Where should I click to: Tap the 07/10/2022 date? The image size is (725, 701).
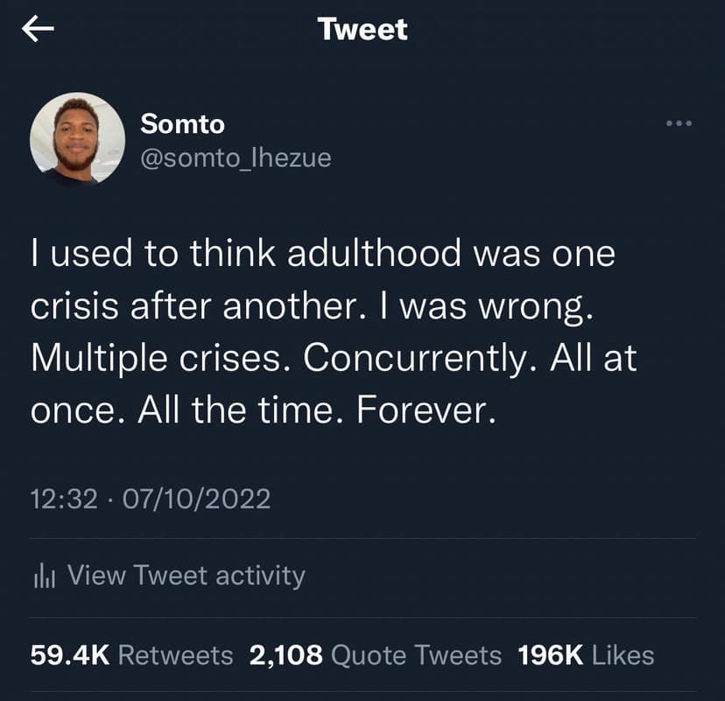[x=197, y=499]
